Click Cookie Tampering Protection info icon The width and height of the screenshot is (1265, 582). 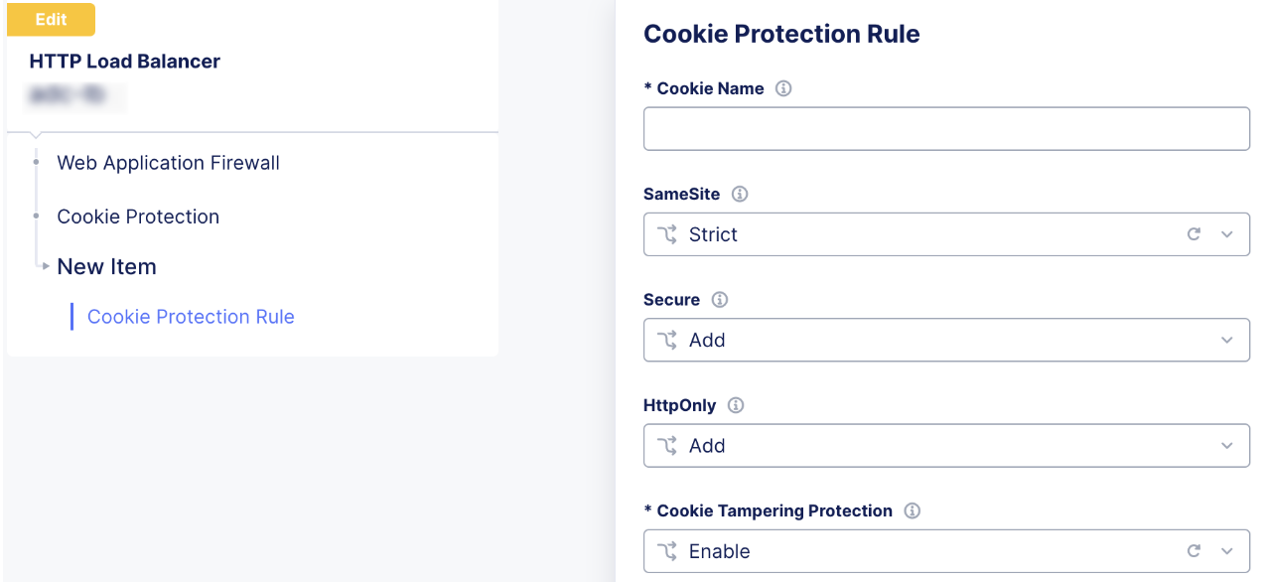pyautogui.click(x=913, y=510)
